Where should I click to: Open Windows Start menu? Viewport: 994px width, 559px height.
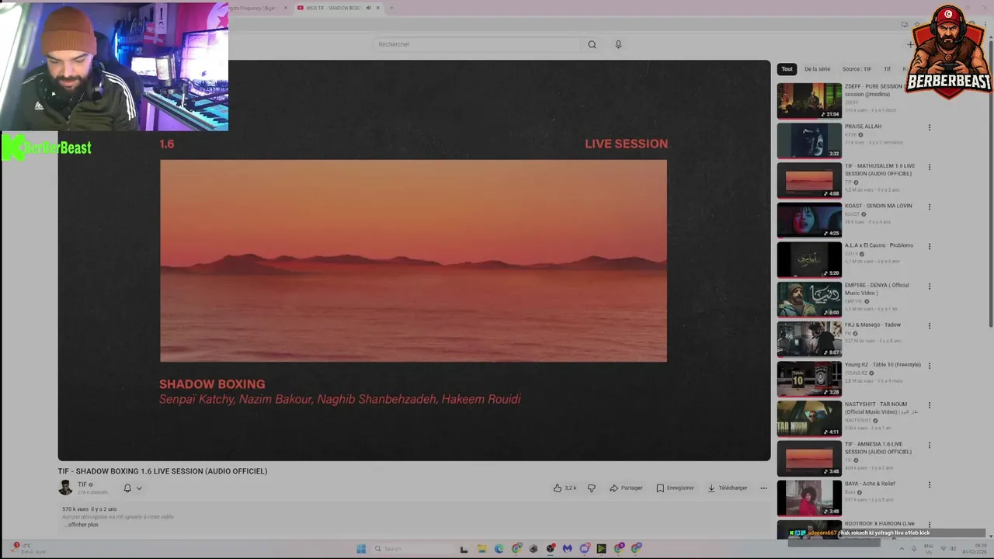click(361, 549)
